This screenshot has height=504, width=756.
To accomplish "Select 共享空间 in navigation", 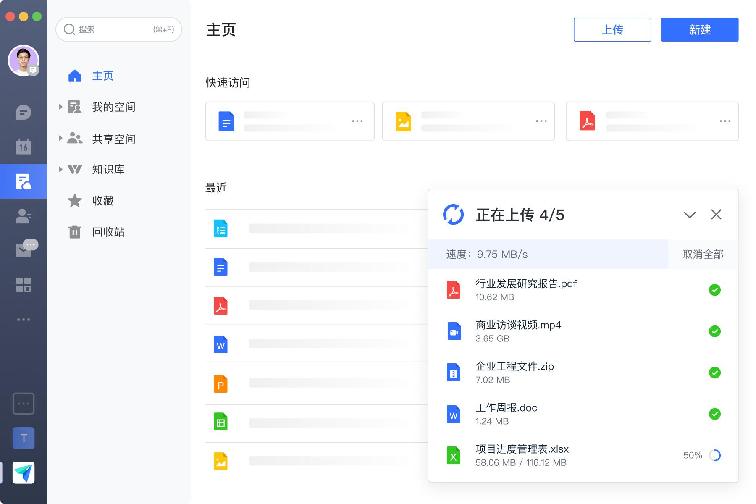I will click(x=114, y=139).
